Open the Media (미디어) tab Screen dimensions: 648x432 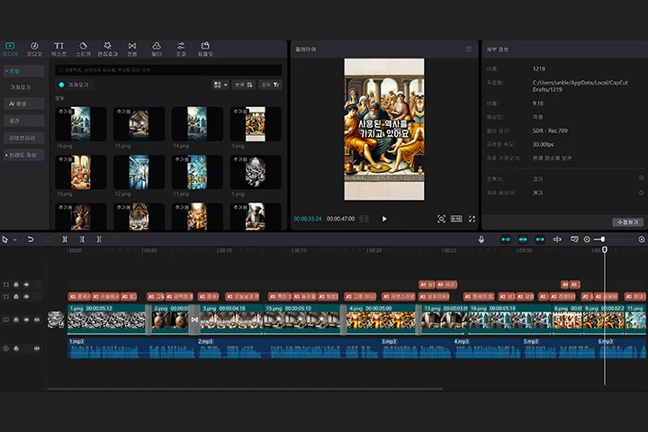tap(10, 49)
